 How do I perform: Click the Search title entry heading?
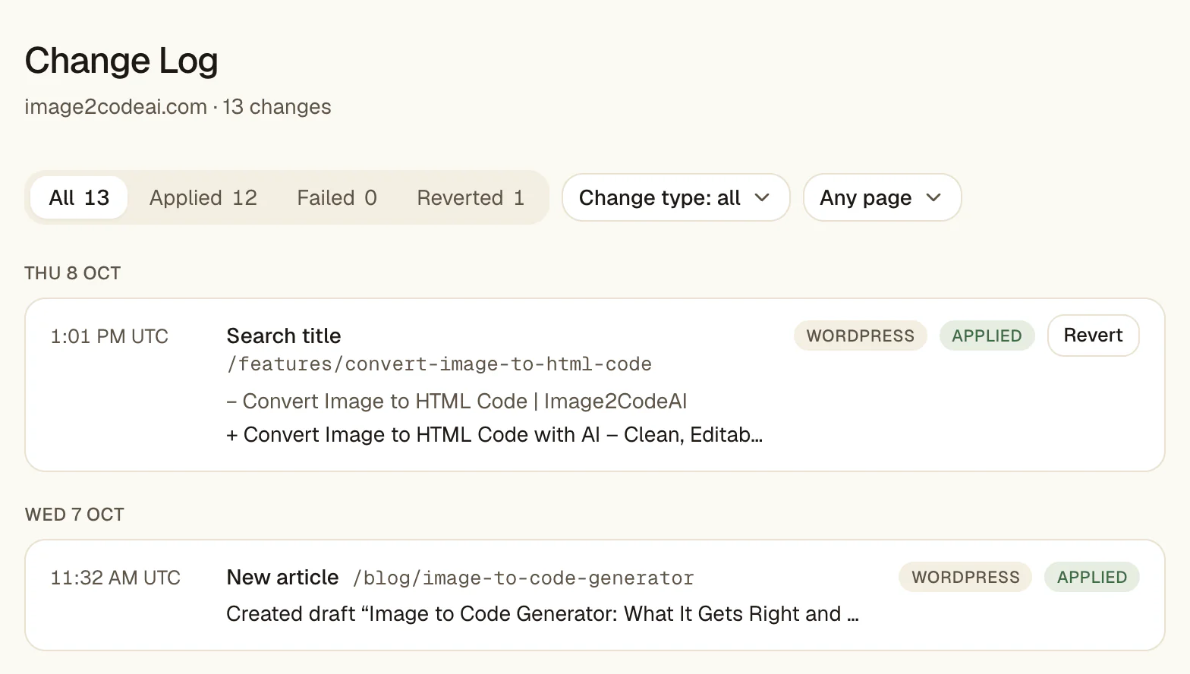(x=284, y=335)
